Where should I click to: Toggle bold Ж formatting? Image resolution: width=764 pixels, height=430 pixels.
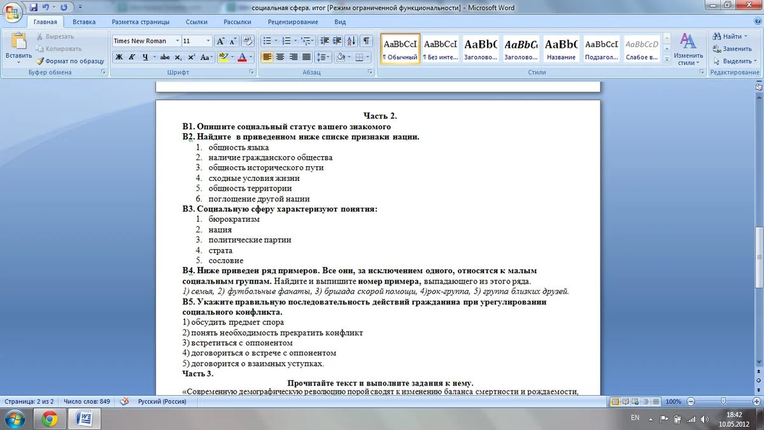click(119, 57)
